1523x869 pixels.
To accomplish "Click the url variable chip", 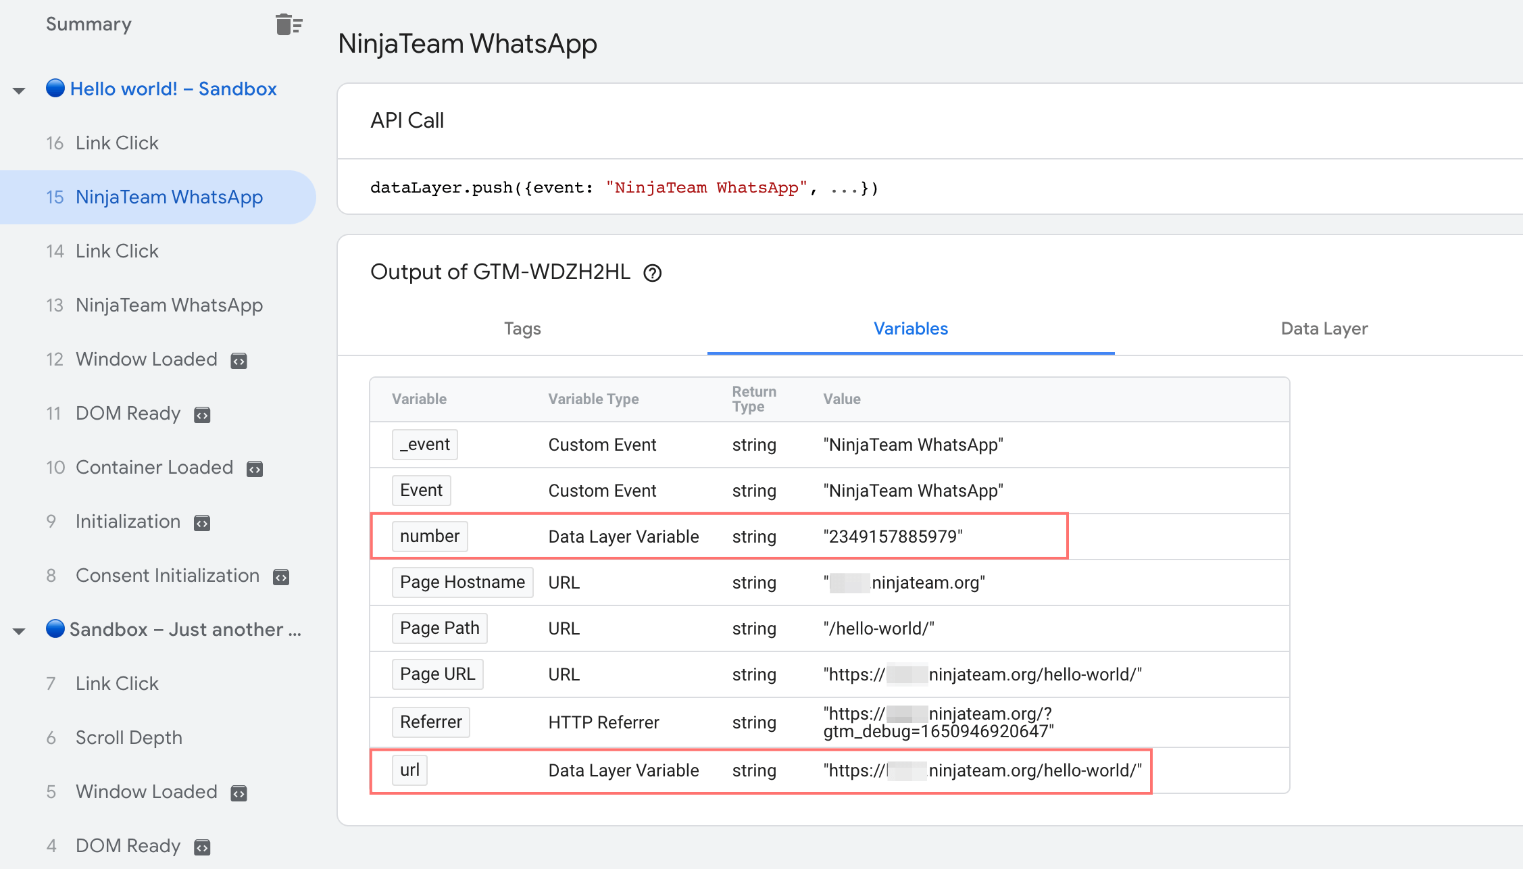I will pos(409,770).
